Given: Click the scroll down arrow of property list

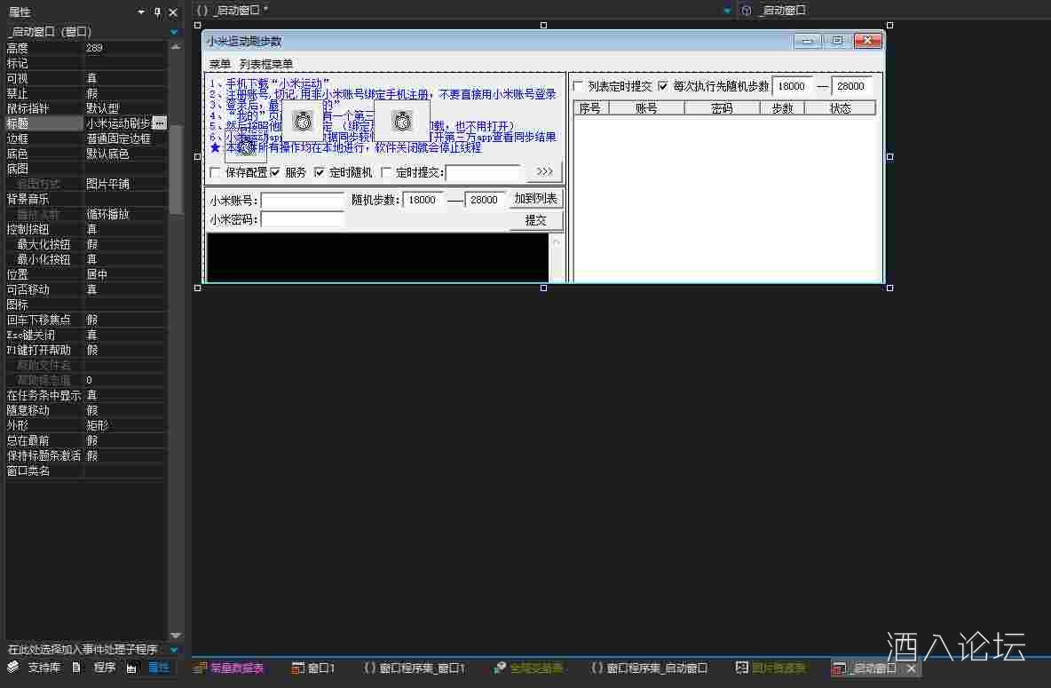Looking at the screenshot, I should pyautogui.click(x=176, y=635).
